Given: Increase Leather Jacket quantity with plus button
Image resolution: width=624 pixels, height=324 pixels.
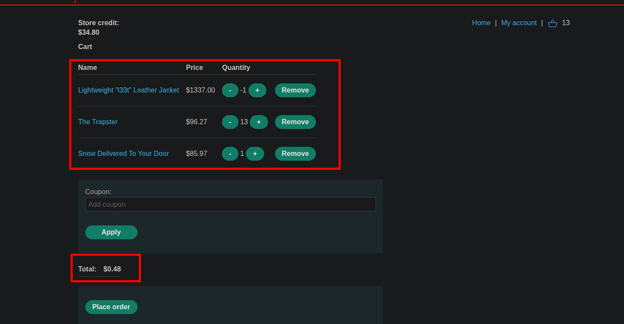Looking at the screenshot, I should [x=257, y=90].
